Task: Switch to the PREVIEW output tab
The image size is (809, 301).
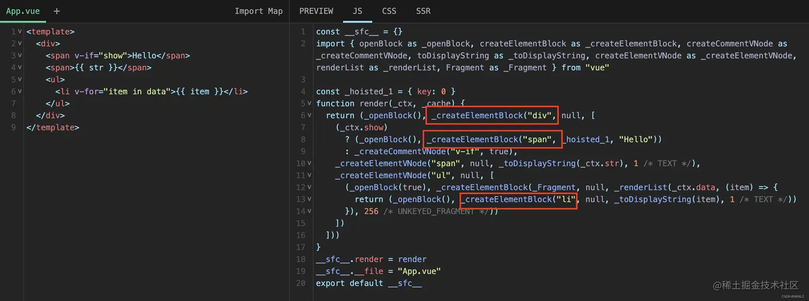Action: click(316, 11)
